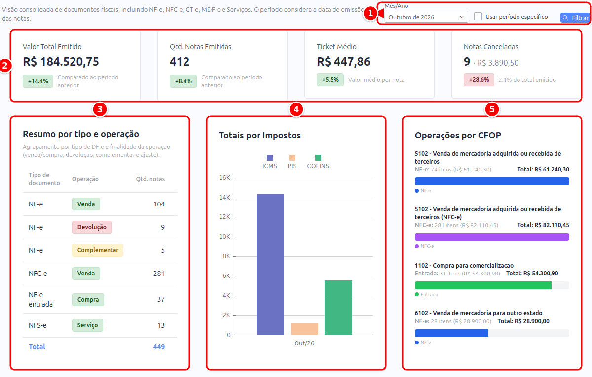
Task: Click the 6102 - Venda para outro estado title
Action: (479, 313)
